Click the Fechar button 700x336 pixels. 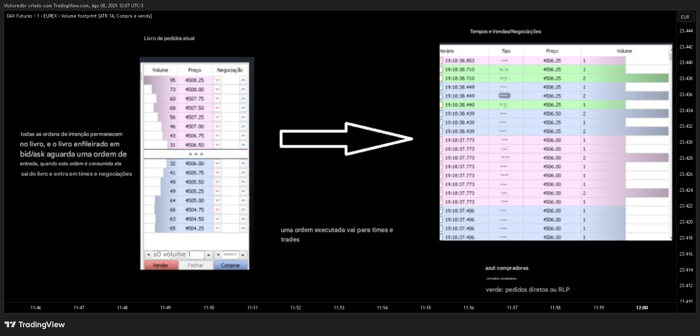click(x=195, y=265)
